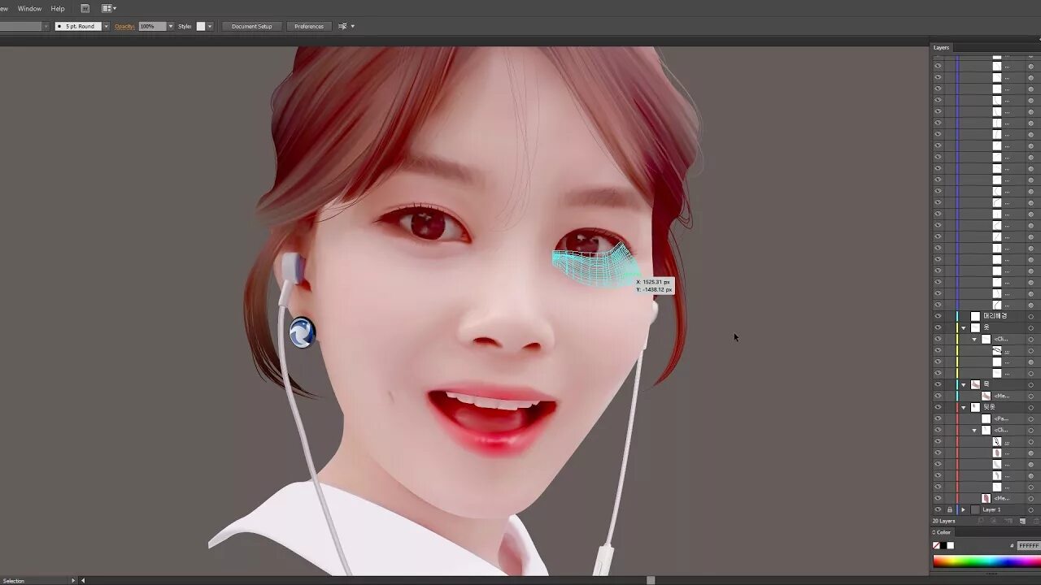Click the '20 Layers' count text
The image size is (1041, 585).
(943, 521)
